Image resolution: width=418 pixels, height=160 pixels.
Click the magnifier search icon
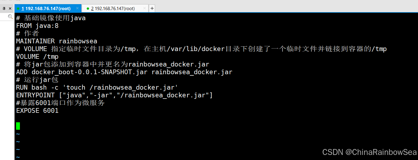[x=10, y=17]
